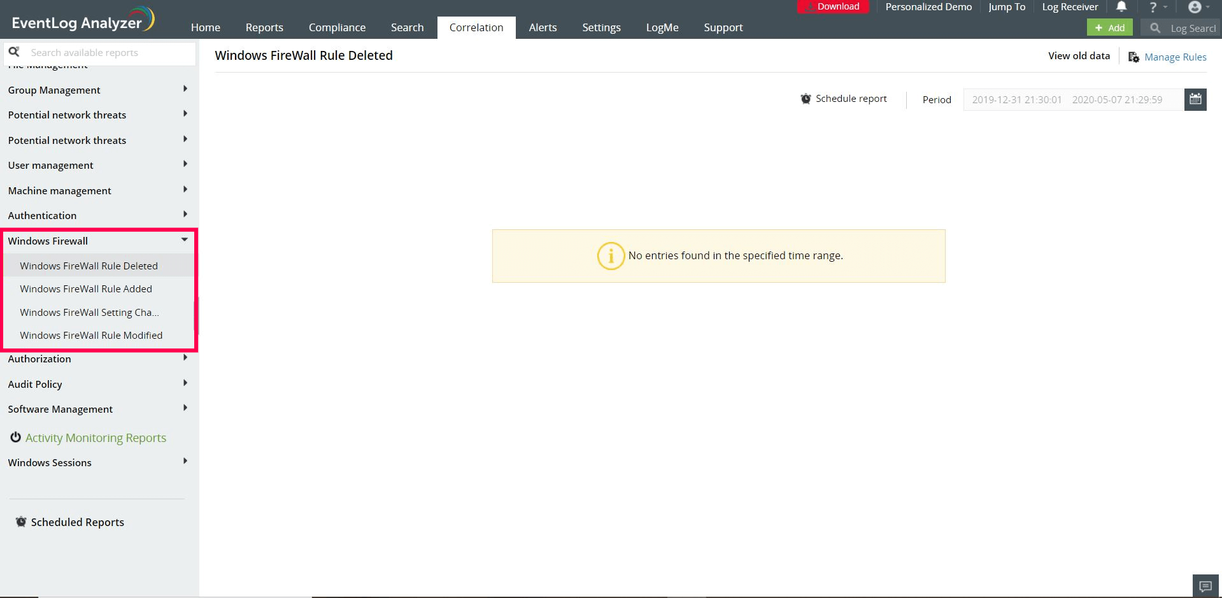Click the Audit Policy category label
The image size is (1222, 598).
[x=35, y=384]
